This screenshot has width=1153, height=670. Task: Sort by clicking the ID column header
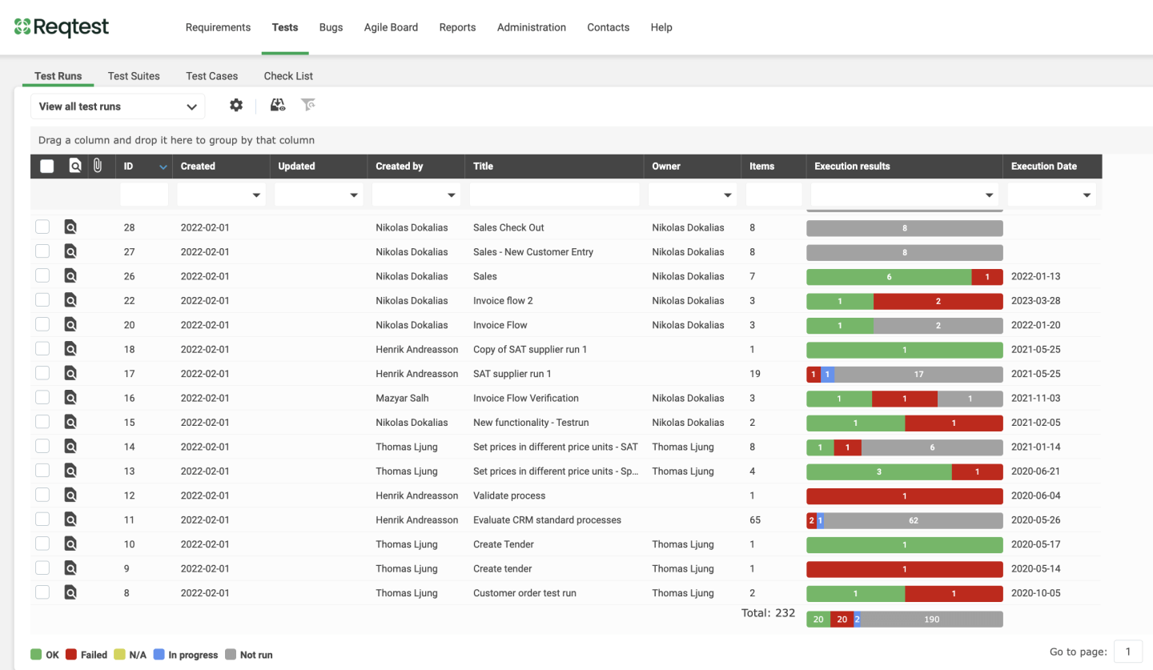click(x=129, y=166)
